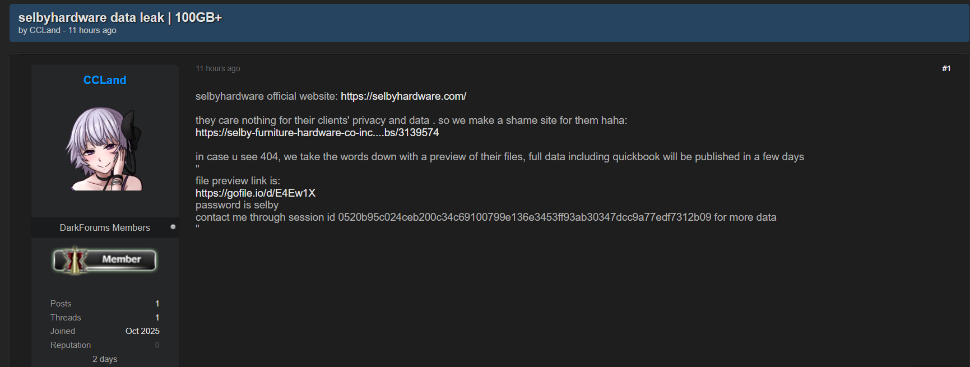970x367 pixels.
Task: Open the CCLand anime avatar image
Action: [x=105, y=148]
